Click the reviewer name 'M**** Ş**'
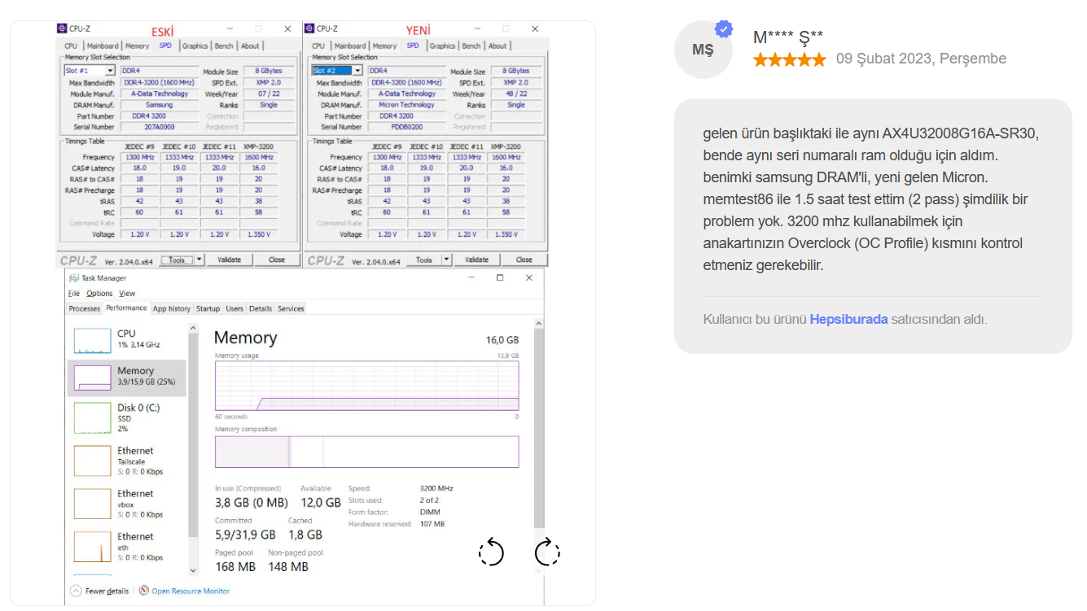Viewport: 1087px width, 611px height. tap(788, 37)
